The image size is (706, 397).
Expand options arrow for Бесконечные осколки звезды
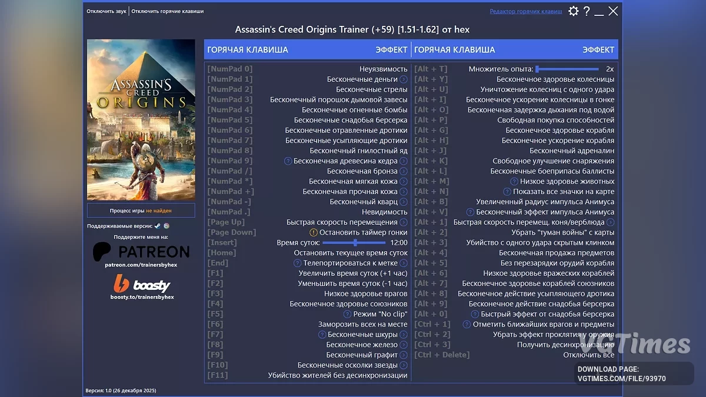(x=404, y=365)
